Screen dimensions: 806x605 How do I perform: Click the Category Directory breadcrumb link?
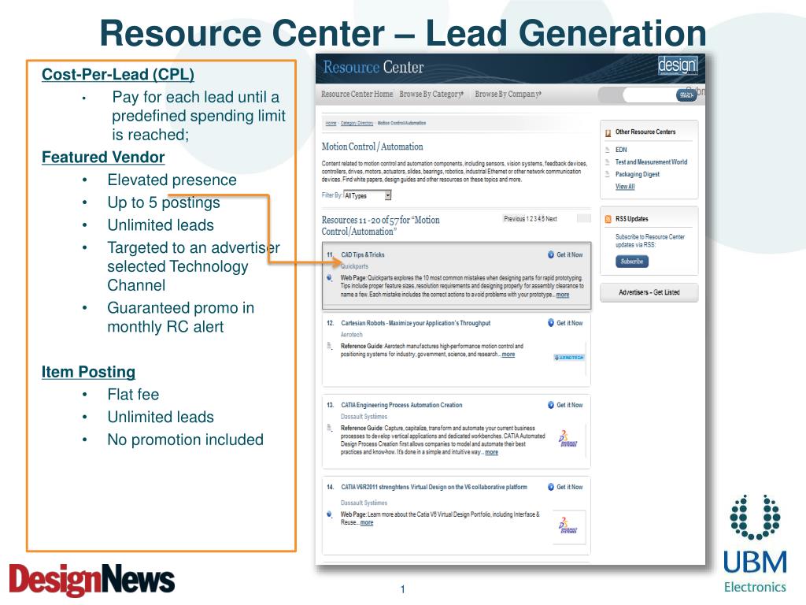[x=357, y=123]
